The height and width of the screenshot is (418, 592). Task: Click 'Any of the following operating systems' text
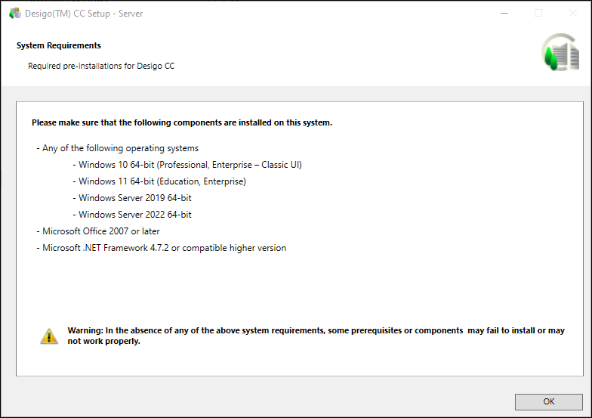[120, 148]
